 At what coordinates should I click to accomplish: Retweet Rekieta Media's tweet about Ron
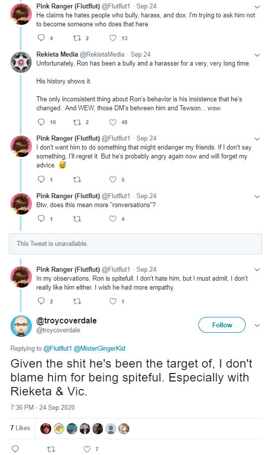77,122
